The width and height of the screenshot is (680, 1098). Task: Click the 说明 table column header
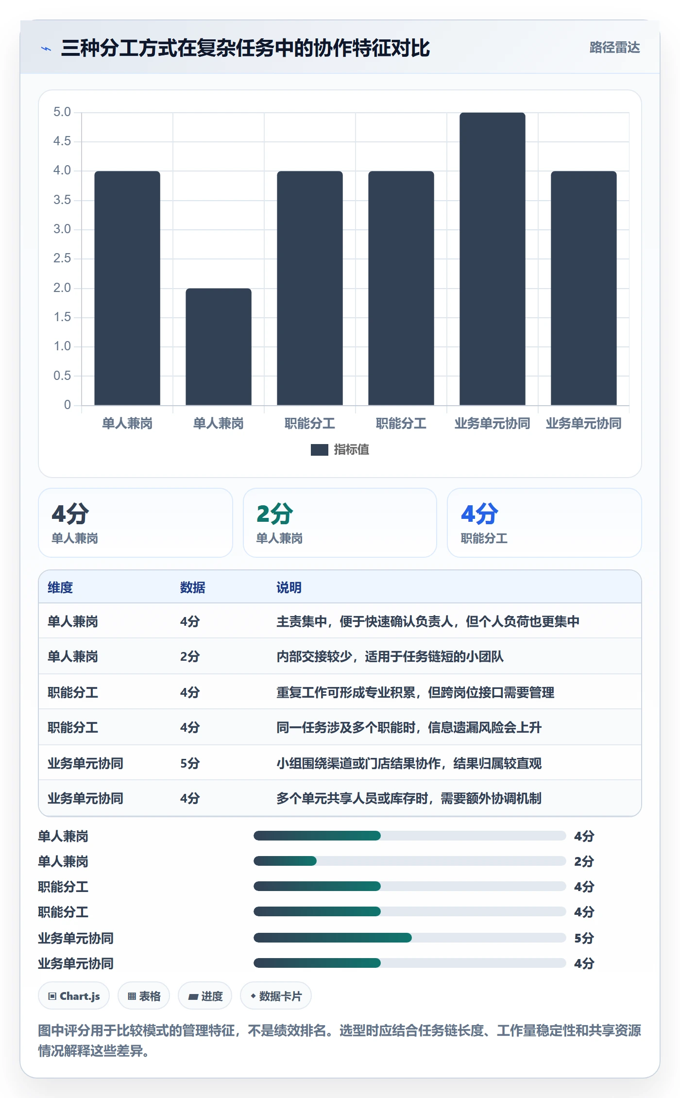pos(289,587)
